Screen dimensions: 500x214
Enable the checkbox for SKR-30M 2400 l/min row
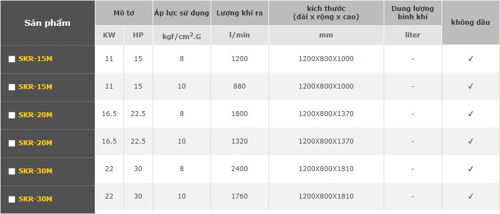click(12, 171)
